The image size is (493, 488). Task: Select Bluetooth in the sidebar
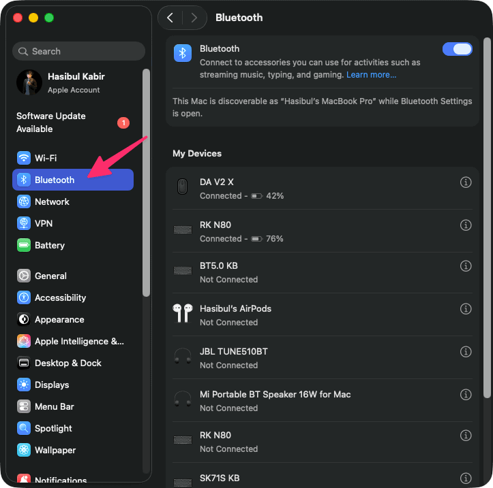point(73,180)
